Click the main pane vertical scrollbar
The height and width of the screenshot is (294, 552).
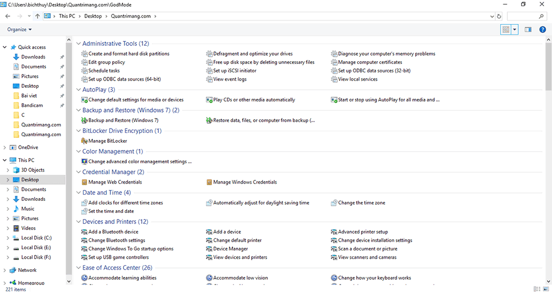[548, 165]
